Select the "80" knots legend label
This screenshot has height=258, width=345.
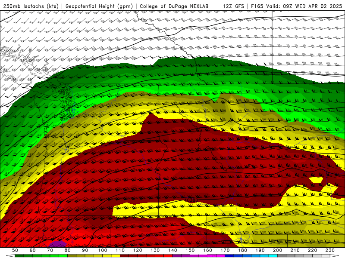68,250
